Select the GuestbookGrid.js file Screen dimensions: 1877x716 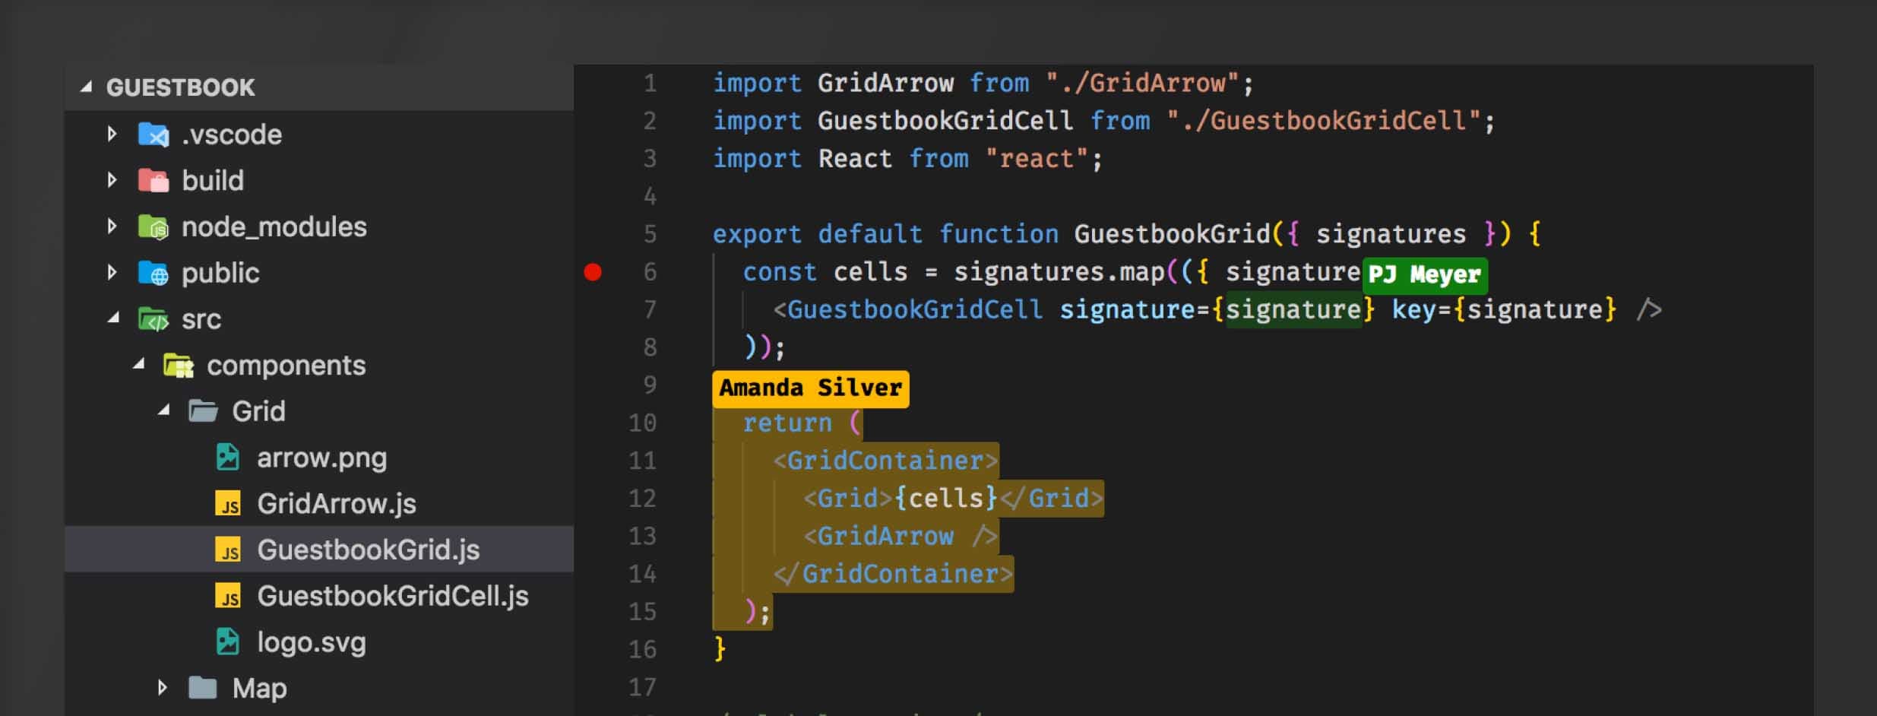(368, 550)
